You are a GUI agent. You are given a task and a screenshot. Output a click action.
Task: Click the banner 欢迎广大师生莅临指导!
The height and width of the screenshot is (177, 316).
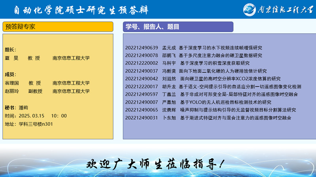tap(155, 164)
